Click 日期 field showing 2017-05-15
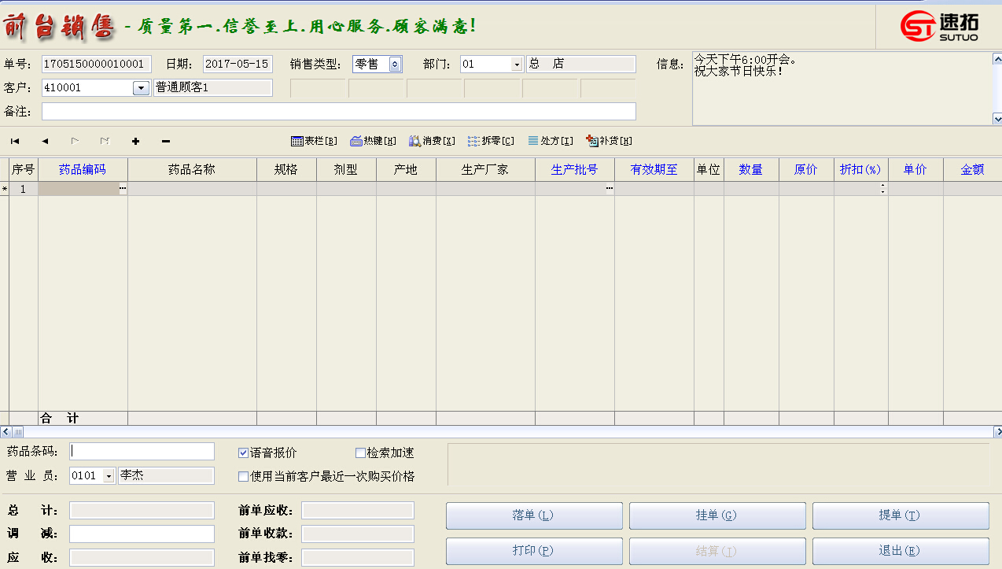 point(236,65)
